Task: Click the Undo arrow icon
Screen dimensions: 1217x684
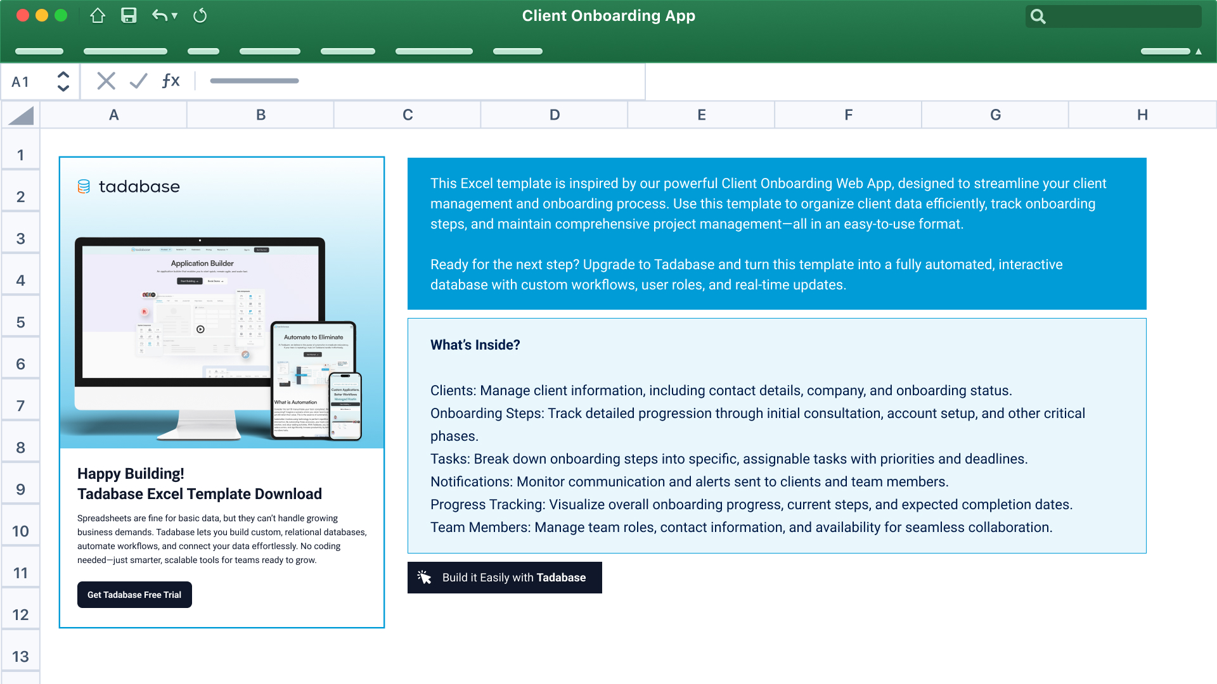Action: click(159, 16)
